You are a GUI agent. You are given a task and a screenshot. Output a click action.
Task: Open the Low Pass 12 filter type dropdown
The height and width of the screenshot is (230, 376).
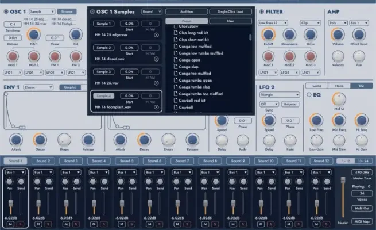click(x=273, y=24)
